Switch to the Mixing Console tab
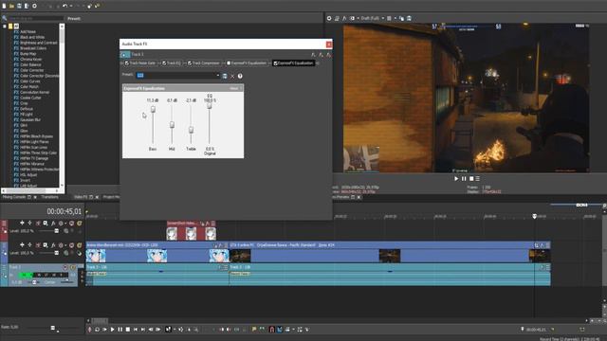This screenshot has height=341, width=607. pos(14,197)
